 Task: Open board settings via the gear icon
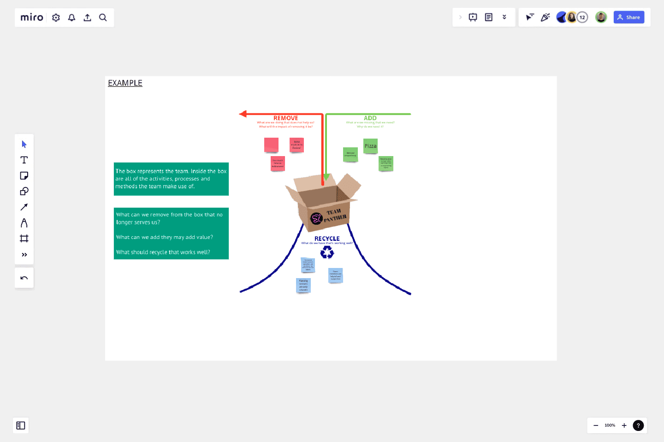pyautogui.click(x=56, y=17)
